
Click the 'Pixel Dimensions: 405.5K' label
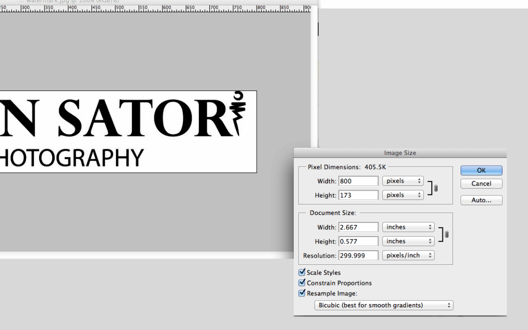(347, 167)
